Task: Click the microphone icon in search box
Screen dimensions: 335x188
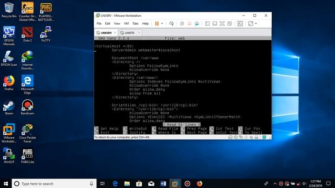Action: pos(92,183)
